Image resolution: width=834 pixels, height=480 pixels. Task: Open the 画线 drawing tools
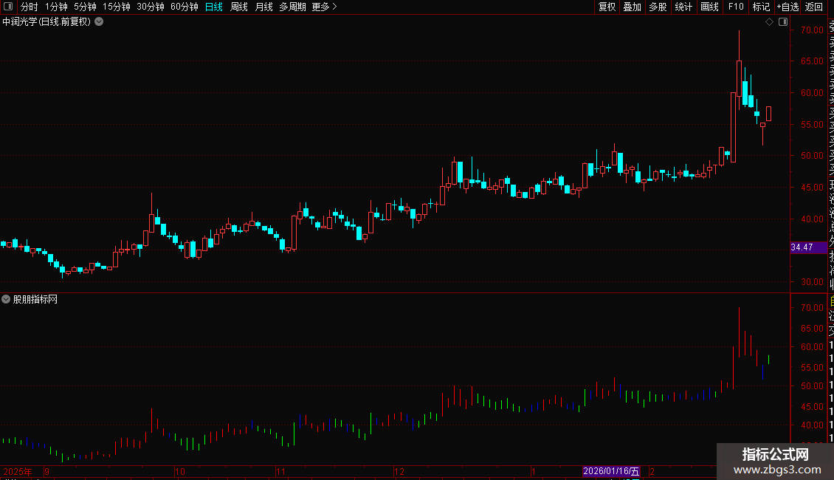click(709, 7)
